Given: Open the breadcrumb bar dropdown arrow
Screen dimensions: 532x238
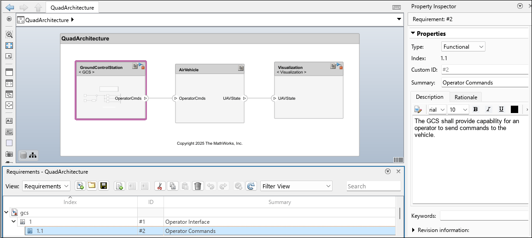Looking at the screenshot, I should pyautogui.click(x=399, y=19).
